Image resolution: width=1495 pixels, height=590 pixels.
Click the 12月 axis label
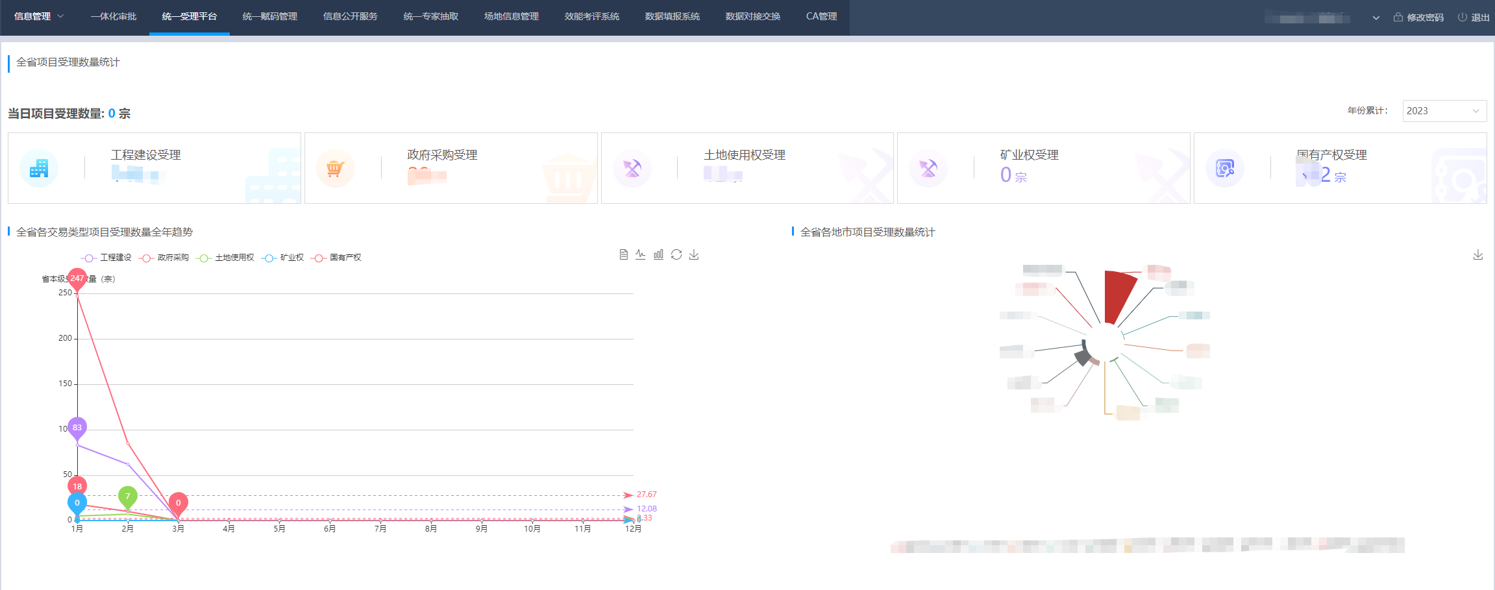click(x=633, y=529)
